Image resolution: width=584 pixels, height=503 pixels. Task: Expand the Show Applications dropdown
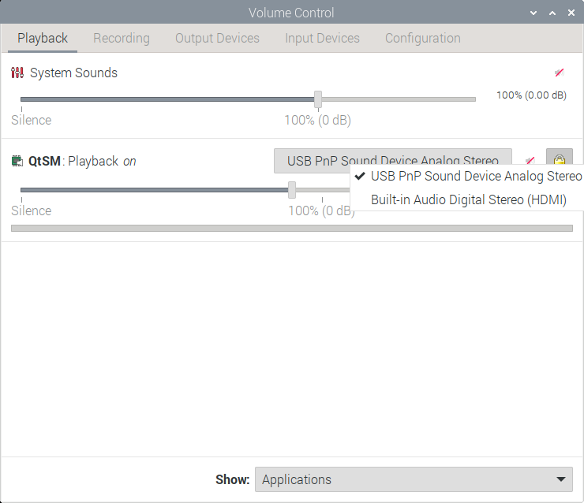pos(414,479)
